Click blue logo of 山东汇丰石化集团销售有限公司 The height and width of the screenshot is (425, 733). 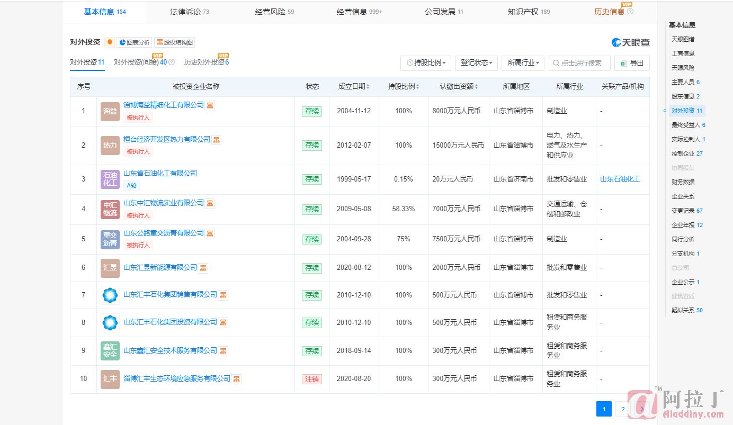110,295
